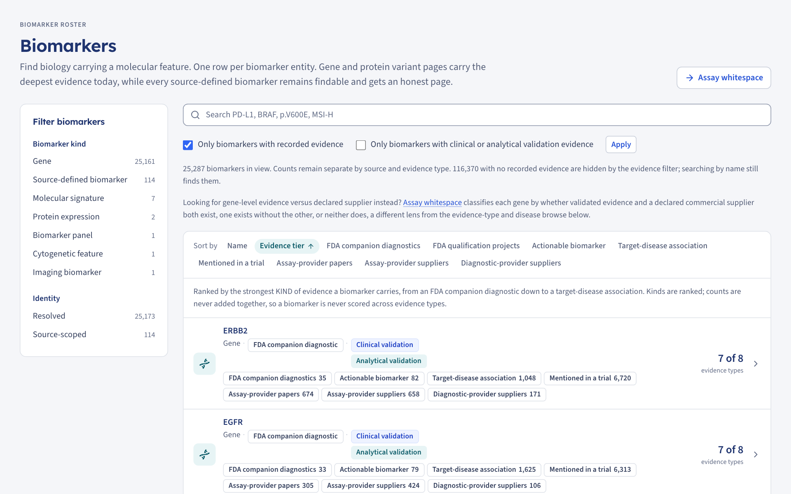Open the Assay whitespace button at top right
791x494 pixels.
724,78
